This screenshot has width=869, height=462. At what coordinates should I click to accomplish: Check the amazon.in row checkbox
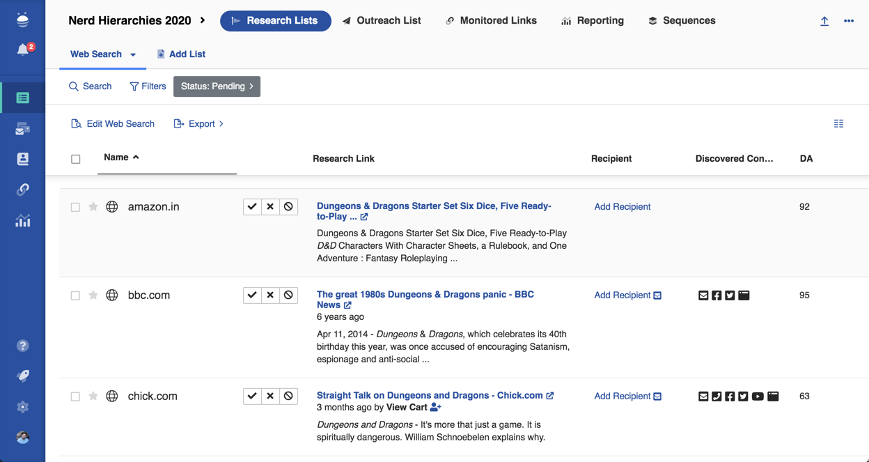click(x=75, y=207)
